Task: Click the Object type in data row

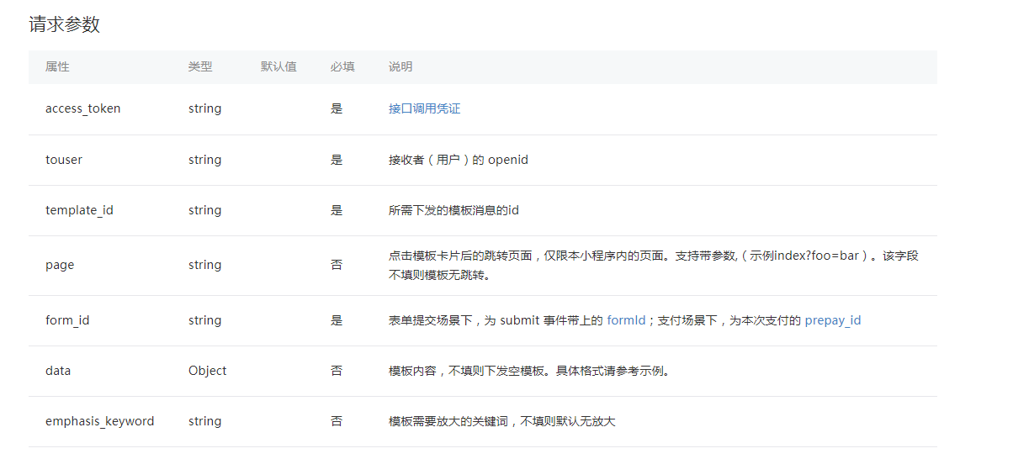Action: [x=208, y=371]
